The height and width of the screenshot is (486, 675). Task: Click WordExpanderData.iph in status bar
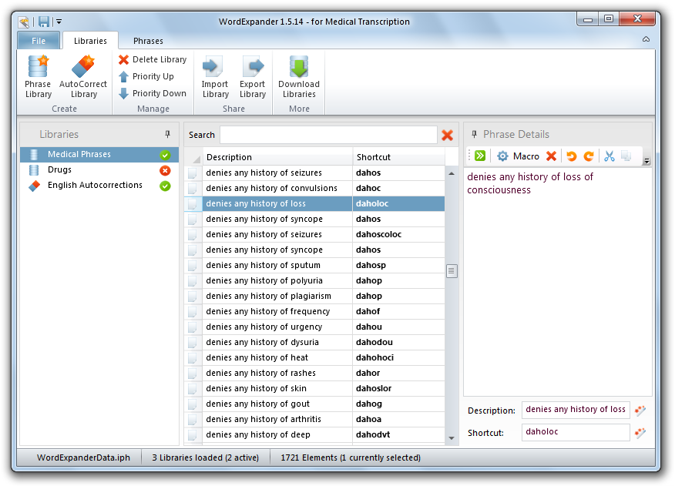point(83,458)
